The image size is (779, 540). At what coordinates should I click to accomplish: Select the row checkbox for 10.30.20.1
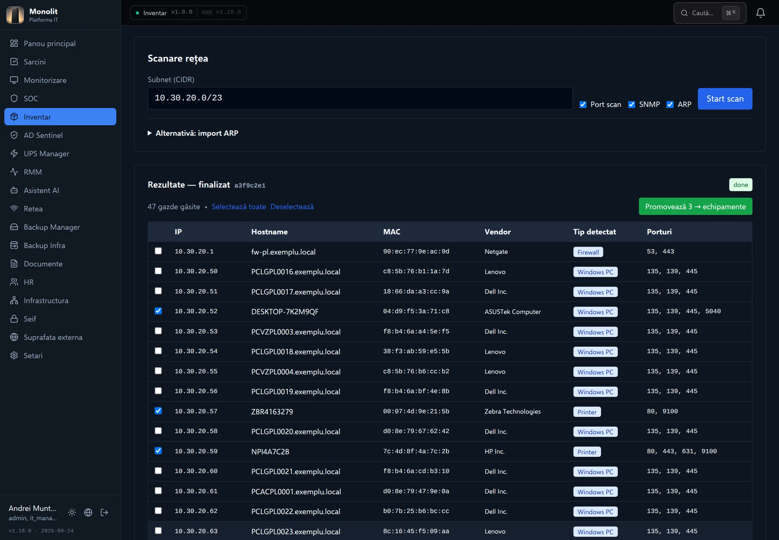(x=158, y=251)
